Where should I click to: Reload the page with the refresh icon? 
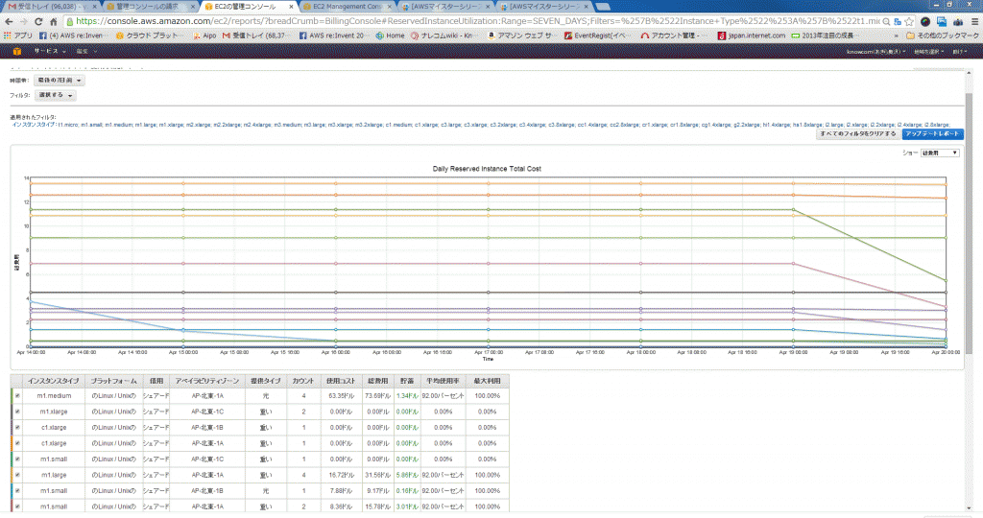pyautogui.click(x=38, y=21)
